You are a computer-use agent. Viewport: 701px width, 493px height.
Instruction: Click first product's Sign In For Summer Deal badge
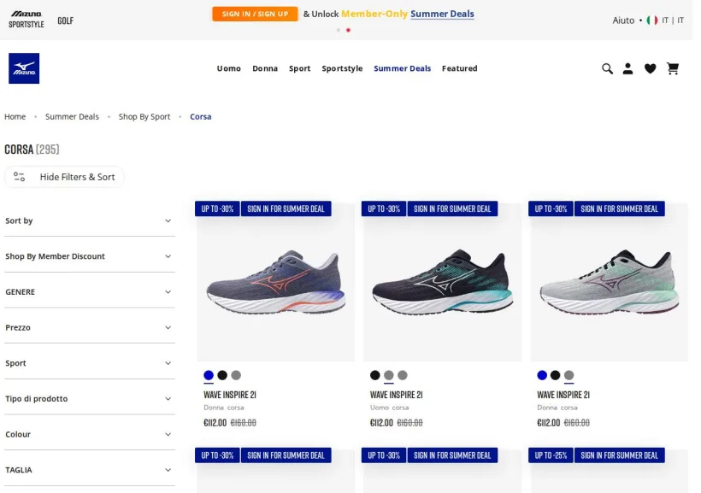point(286,208)
